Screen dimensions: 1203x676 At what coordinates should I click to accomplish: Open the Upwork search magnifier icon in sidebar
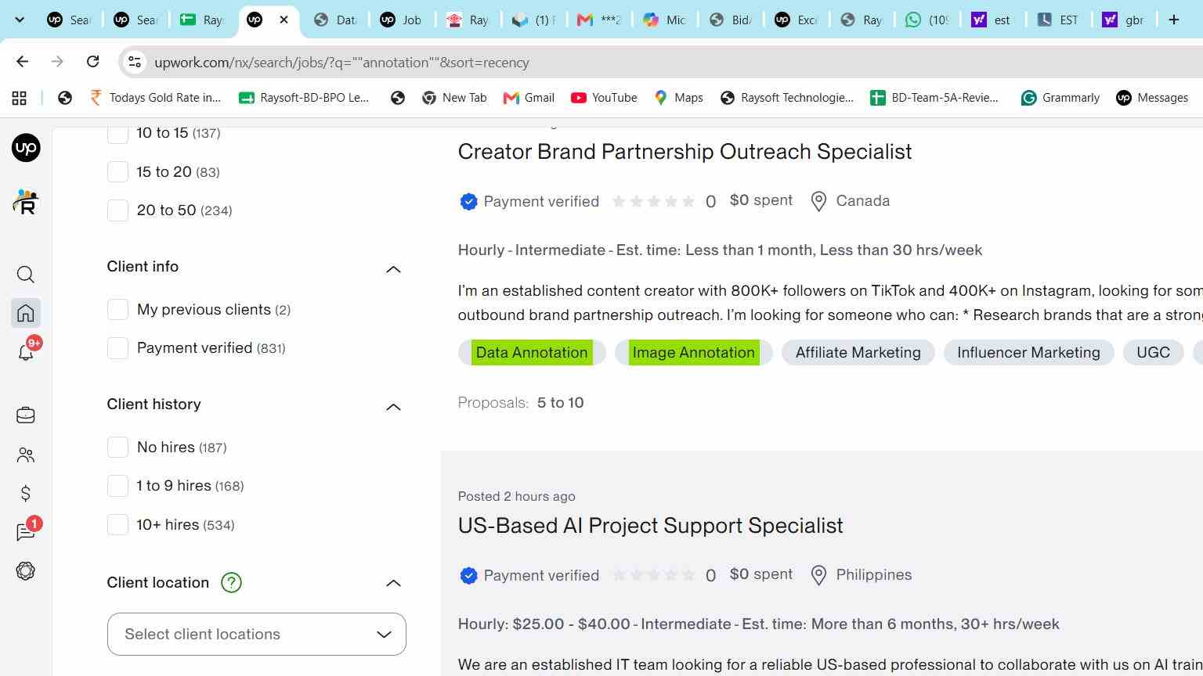pos(26,275)
